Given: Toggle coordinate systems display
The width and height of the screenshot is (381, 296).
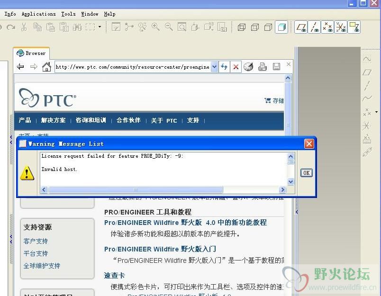Looking at the screenshot, I should 341,27.
